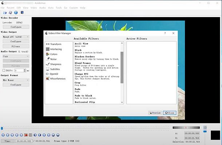Screen dimensions: 222x145
Task: Click the blue timeline position slider handle
Action: [2, 128]
